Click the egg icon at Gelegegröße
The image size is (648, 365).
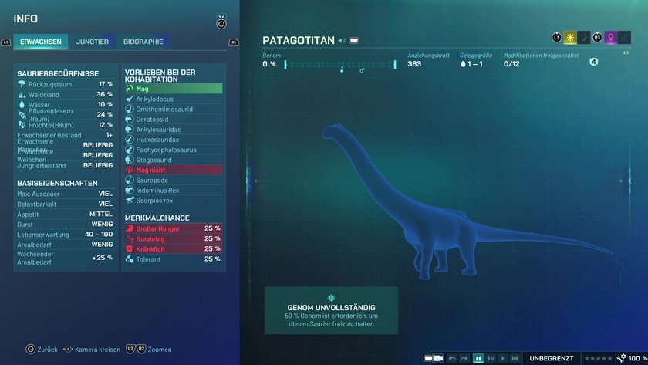tap(463, 64)
